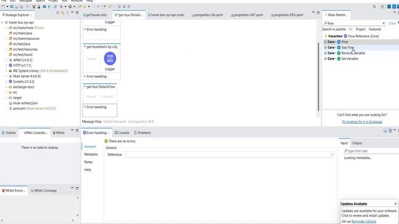Clear the palette search with the X icon
This screenshot has width=399, height=224.
(384, 23)
